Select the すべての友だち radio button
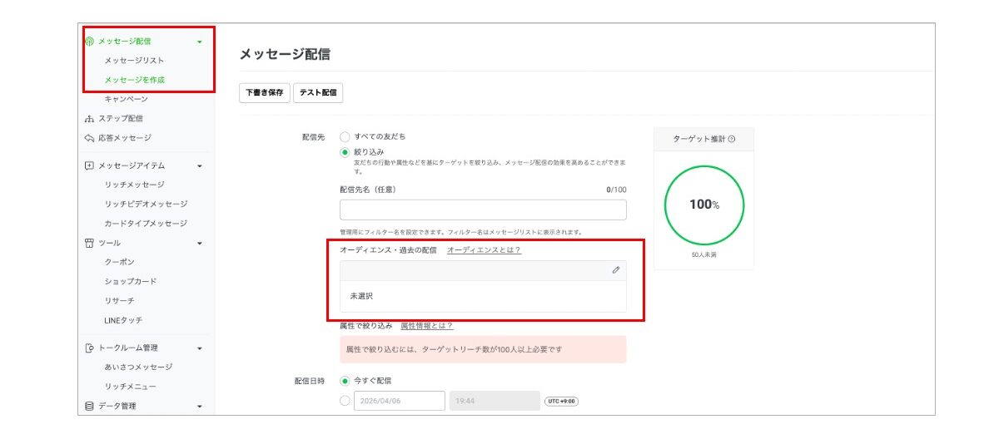 tap(345, 136)
